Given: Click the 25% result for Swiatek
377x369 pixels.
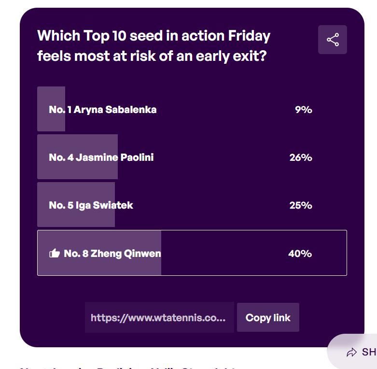Looking at the screenshot, I should click(301, 205).
